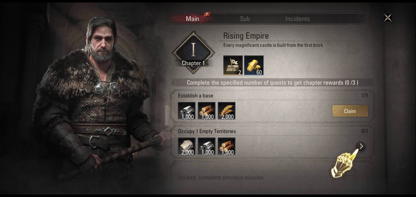Select the 1,000 wood reward under Establish a base
This screenshot has width=416, height=197.
(x=207, y=111)
